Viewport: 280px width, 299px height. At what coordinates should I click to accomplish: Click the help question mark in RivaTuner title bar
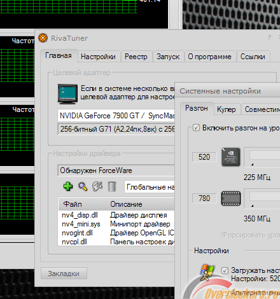point(269,38)
